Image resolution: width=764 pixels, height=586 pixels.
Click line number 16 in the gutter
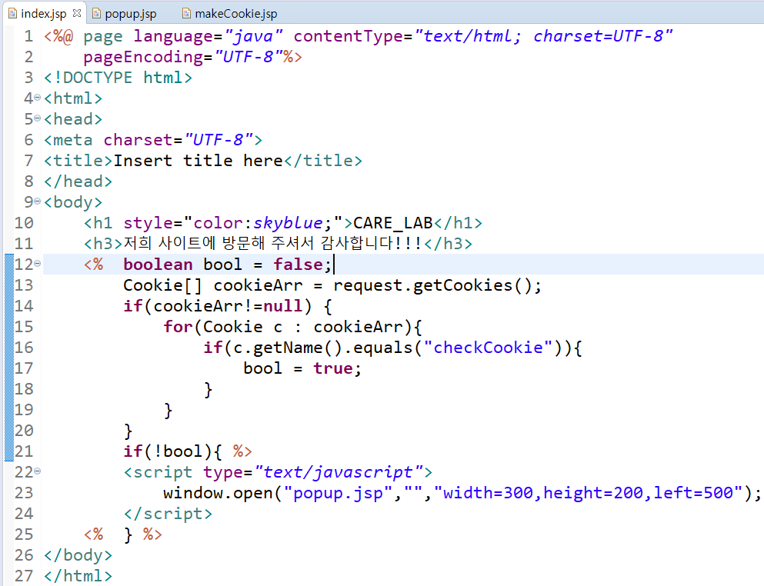click(x=24, y=348)
